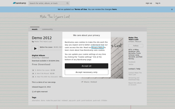Click Report this album or account

click(135, 84)
